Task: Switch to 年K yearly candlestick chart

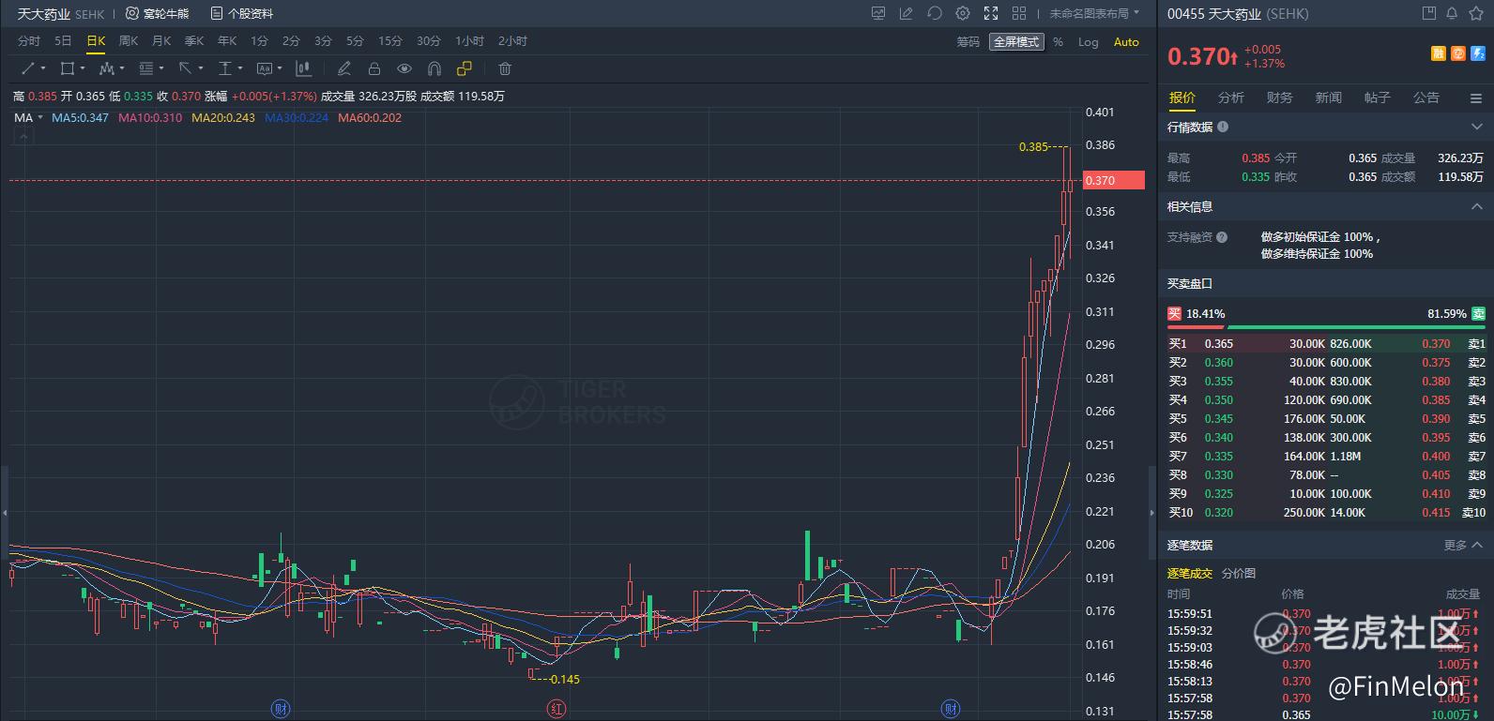Action: click(227, 41)
